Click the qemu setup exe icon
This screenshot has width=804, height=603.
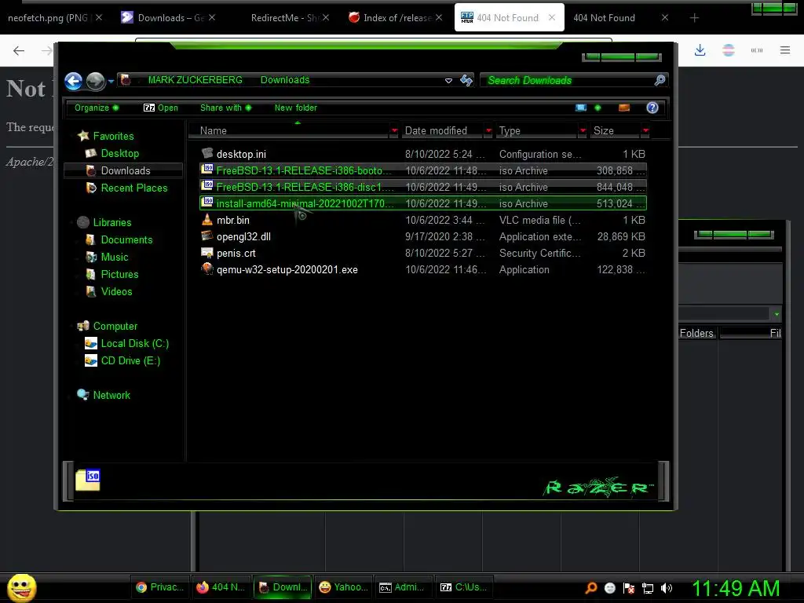click(207, 269)
